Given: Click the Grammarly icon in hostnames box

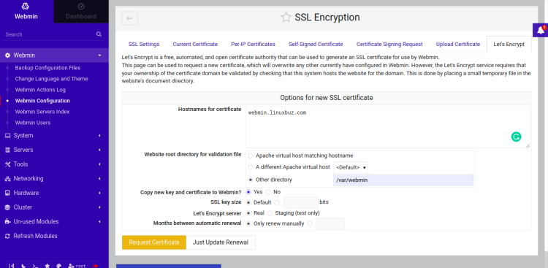Looking at the screenshot, I should (516, 137).
